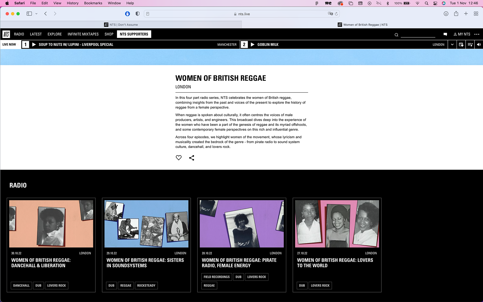Open Sisters in Soundsystems episode thumbnail

(x=146, y=224)
